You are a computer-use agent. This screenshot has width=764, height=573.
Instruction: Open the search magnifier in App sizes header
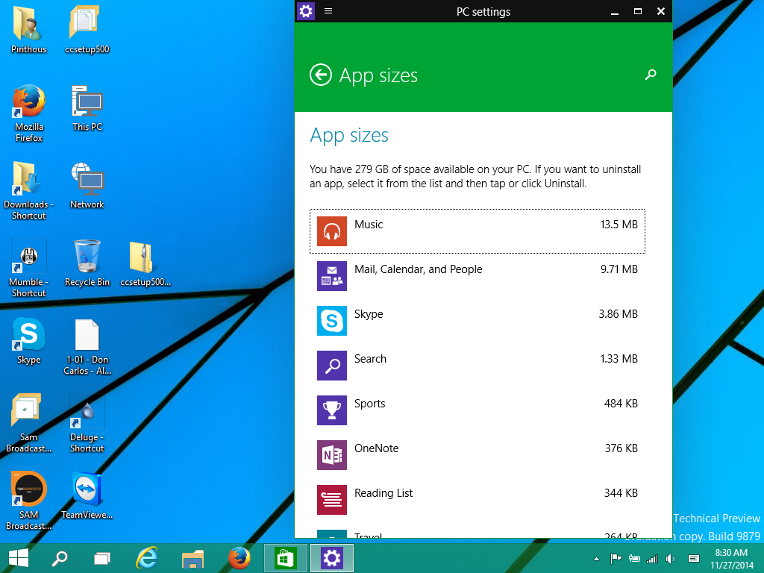(x=651, y=75)
